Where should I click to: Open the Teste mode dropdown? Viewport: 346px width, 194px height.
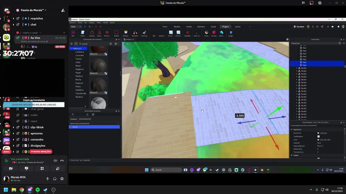tap(76, 27)
